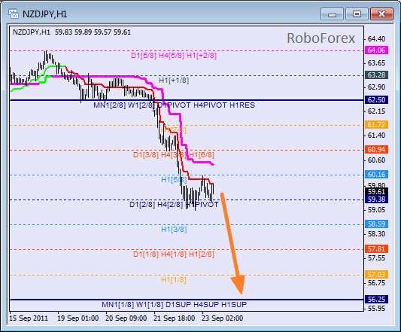Minimize the NZDJPY,H1 chart window
401x332 pixels.
tap(332, 14)
